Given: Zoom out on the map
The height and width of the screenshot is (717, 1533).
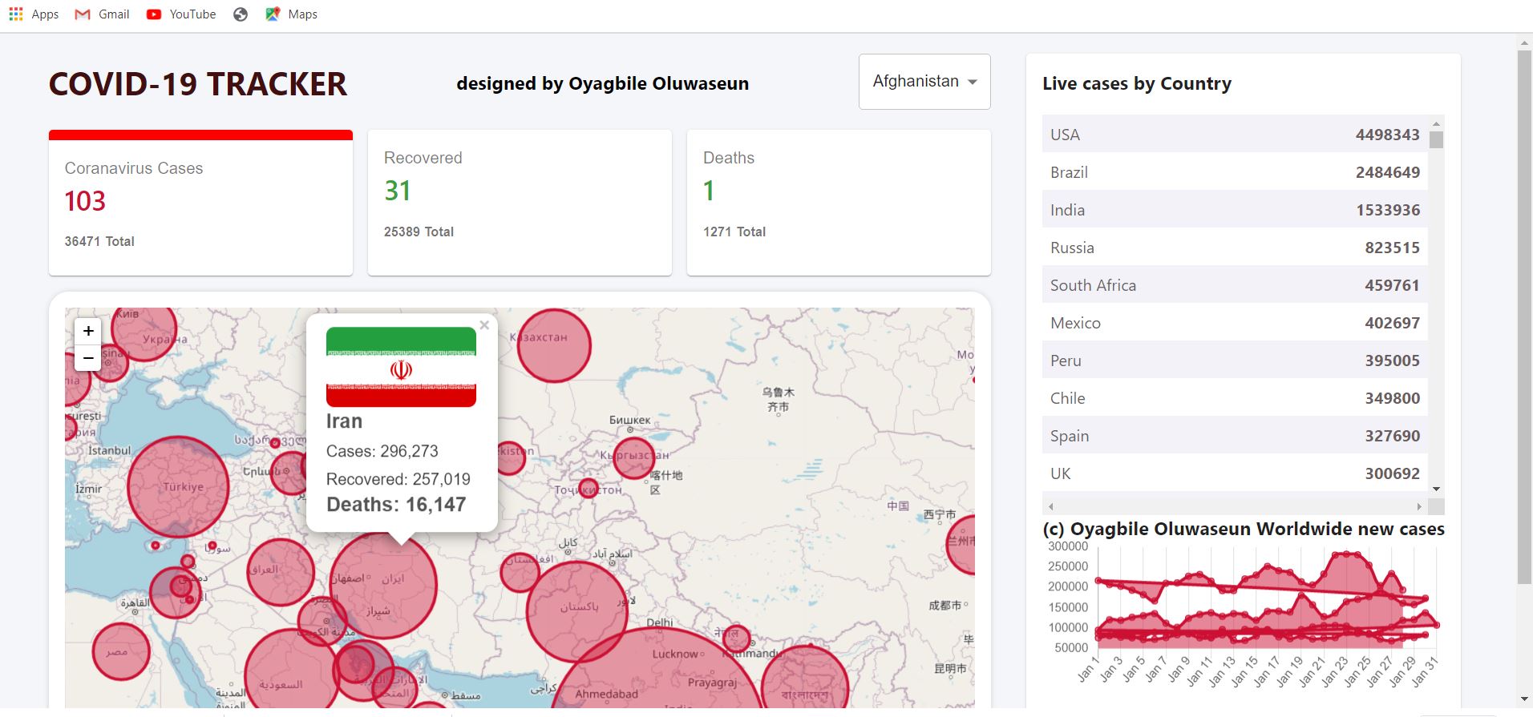Looking at the screenshot, I should tap(88, 357).
